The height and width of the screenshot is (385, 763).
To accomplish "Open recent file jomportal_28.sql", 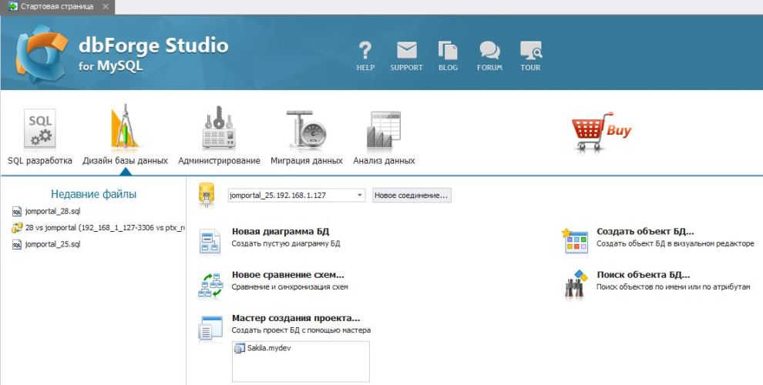I will point(52,210).
